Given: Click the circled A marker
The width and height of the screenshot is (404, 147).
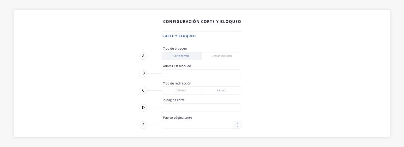Looking at the screenshot, I should (x=143, y=56).
